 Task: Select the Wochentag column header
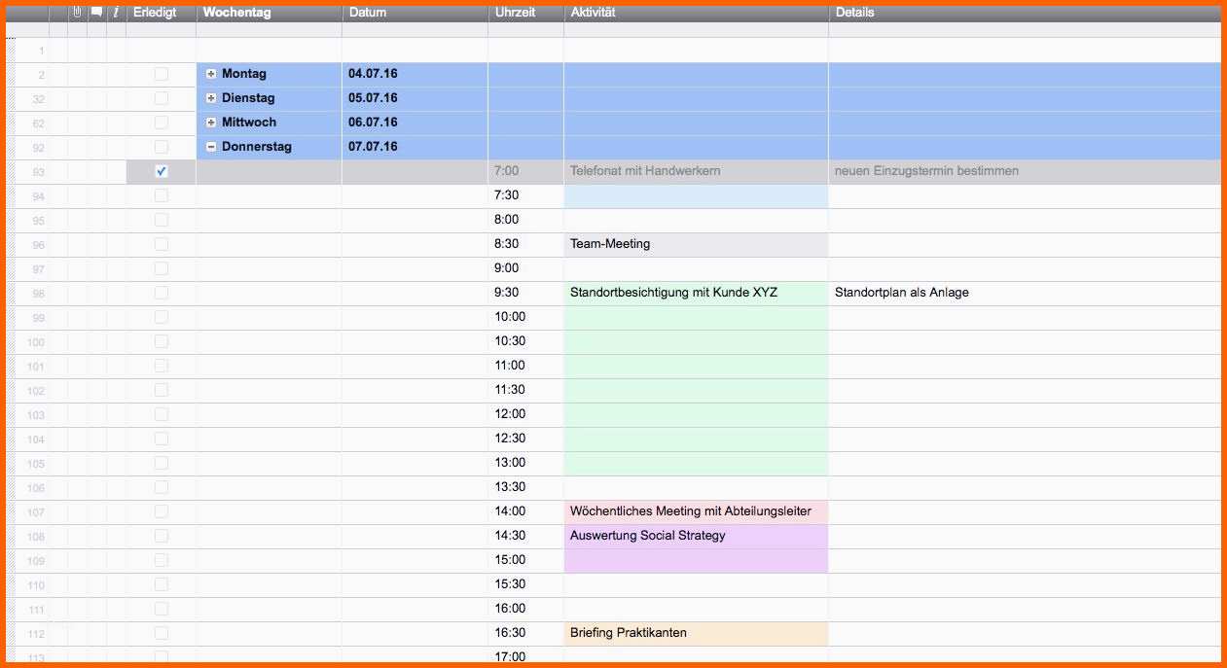click(x=270, y=13)
